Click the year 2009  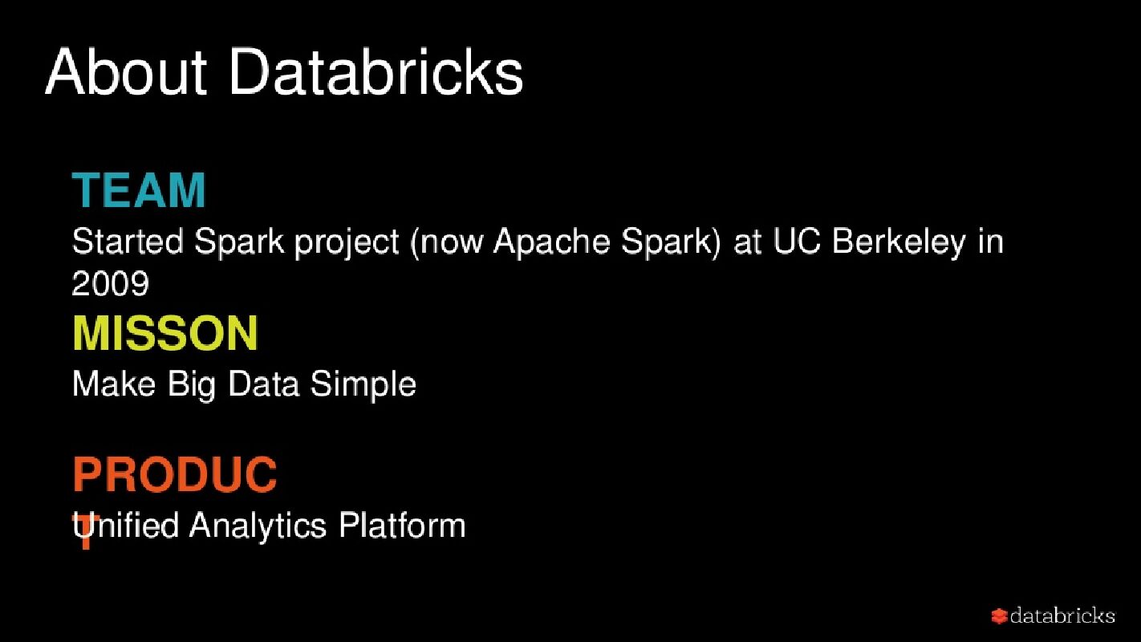[x=110, y=283]
